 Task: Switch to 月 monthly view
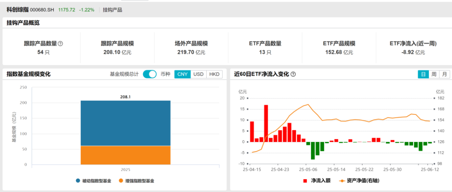coord(444,74)
